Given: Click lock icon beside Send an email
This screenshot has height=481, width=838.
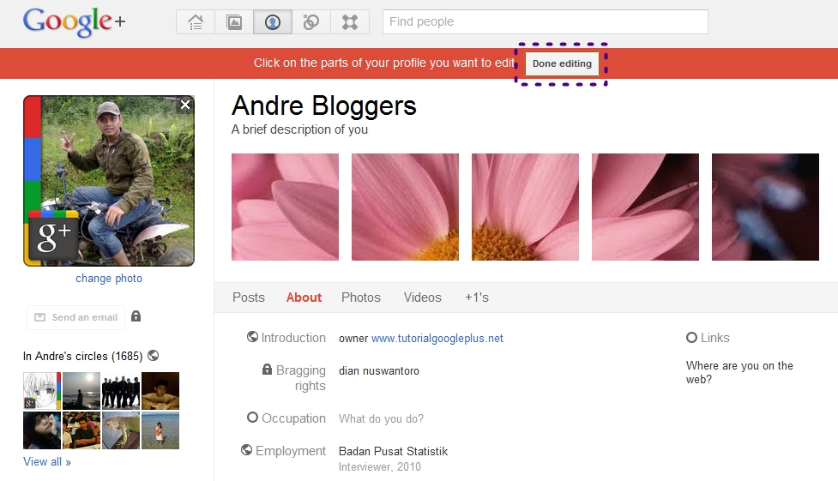Looking at the screenshot, I should 136,316.
